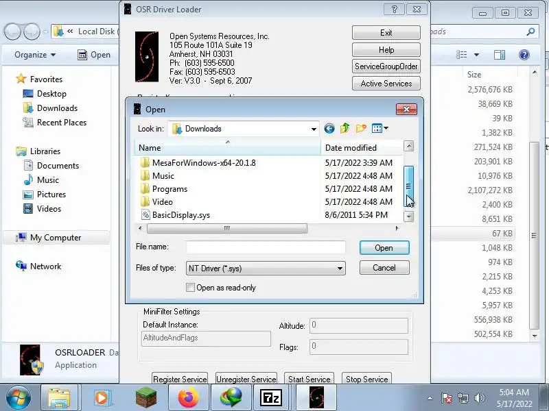Image resolution: width=549 pixels, height=411 pixels.
Task: Open Active Services
Action: 386,84
